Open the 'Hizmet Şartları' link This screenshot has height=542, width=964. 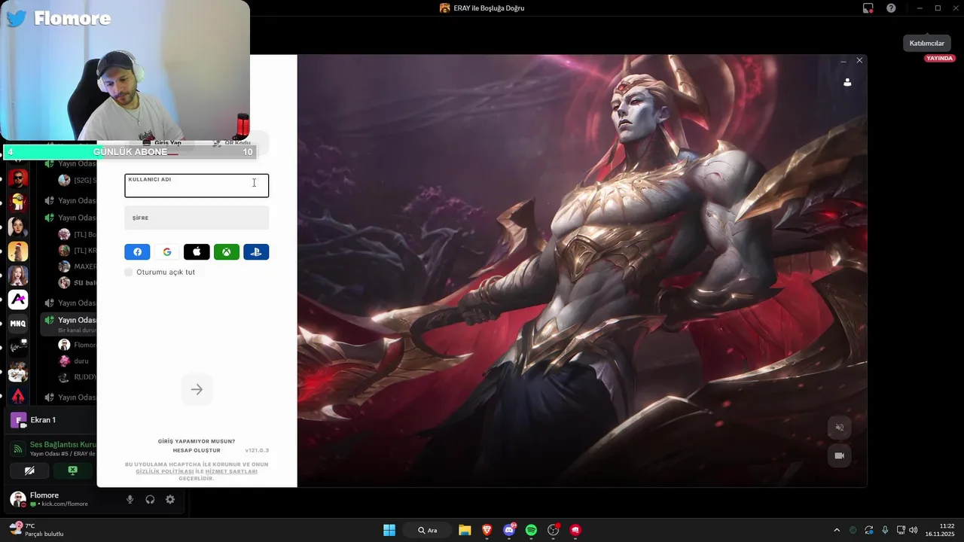[231, 471]
